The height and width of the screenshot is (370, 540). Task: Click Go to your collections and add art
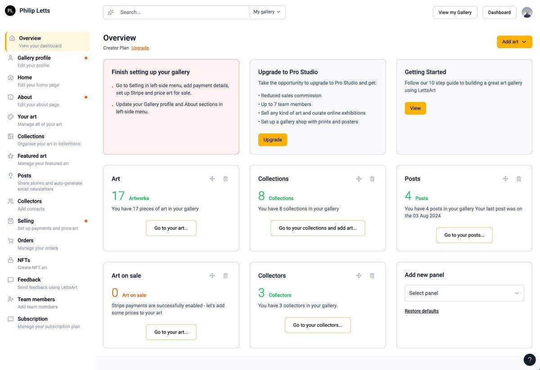tap(318, 228)
